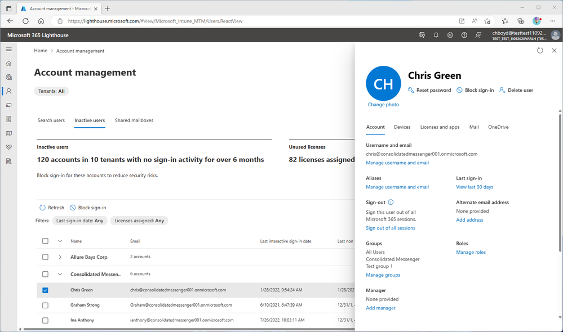Open the browser read aloud icon
This screenshot has width=563, height=332.
point(475,21)
